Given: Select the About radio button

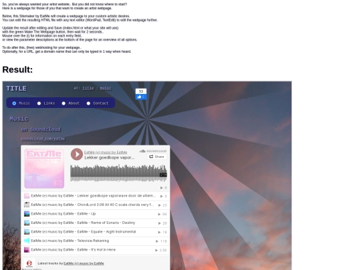Looking at the screenshot, I should (x=64, y=103).
